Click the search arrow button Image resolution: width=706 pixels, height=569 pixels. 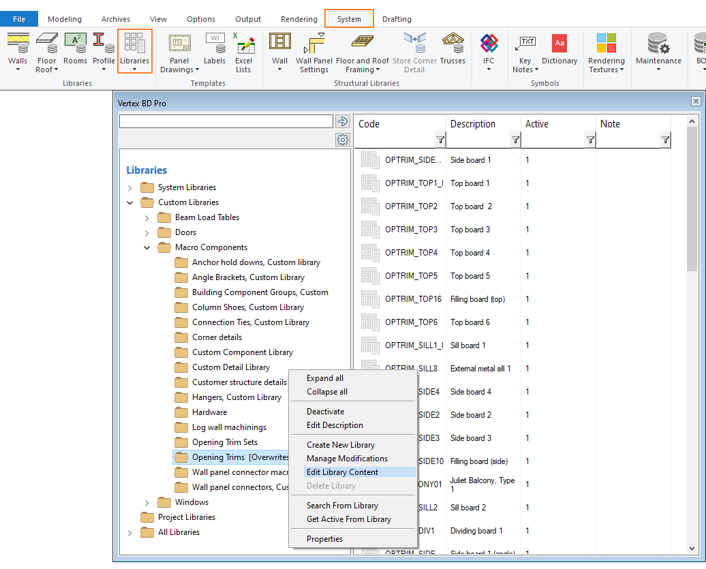[x=343, y=121]
